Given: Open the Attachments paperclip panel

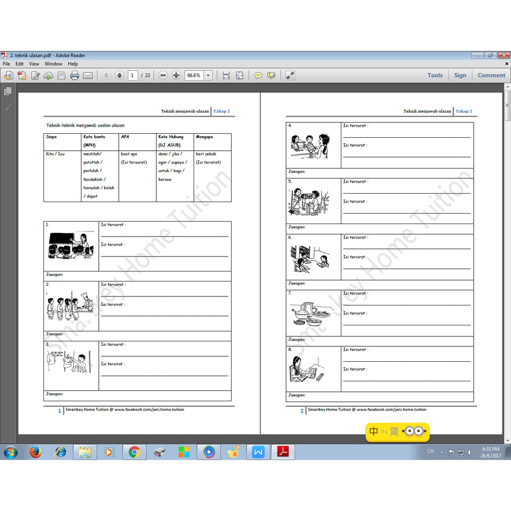Looking at the screenshot, I should pyautogui.click(x=7, y=108).
